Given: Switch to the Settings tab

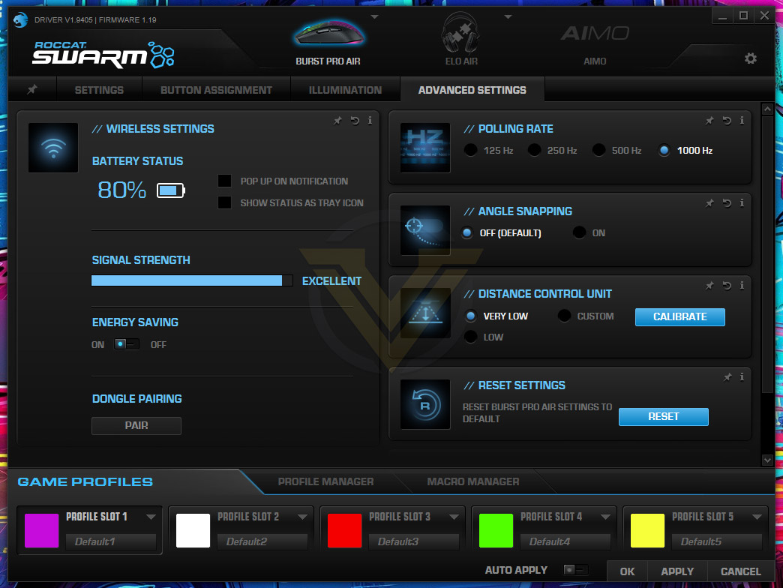Looking at the screenshot, I should pos(99,90).
